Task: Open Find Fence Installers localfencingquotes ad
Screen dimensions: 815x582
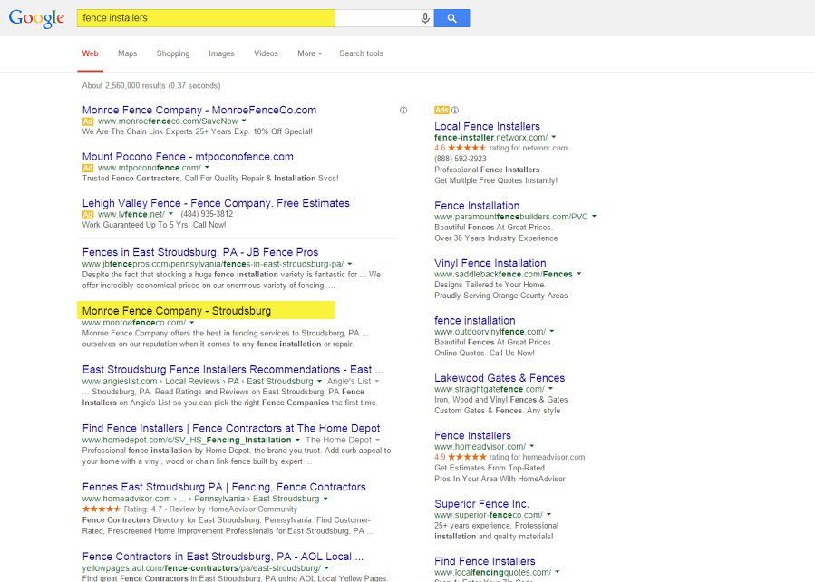Action: (x=485, y=562)
